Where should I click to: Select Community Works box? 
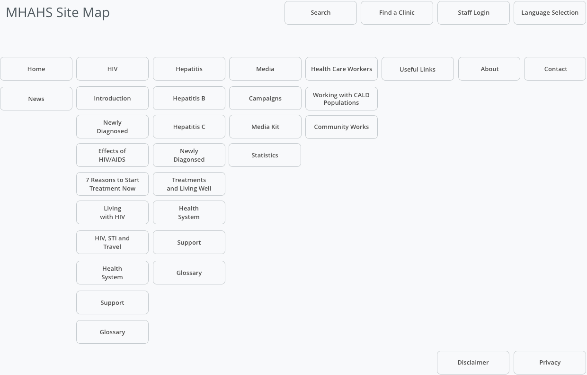[x=341, y=127]
